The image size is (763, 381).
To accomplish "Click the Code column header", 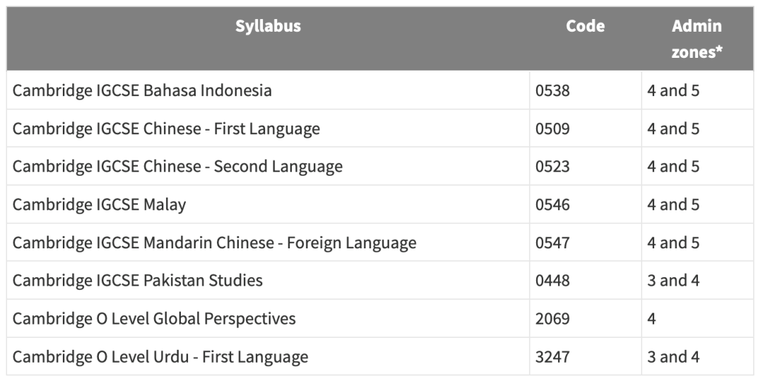I will click(x=585, y=27).
